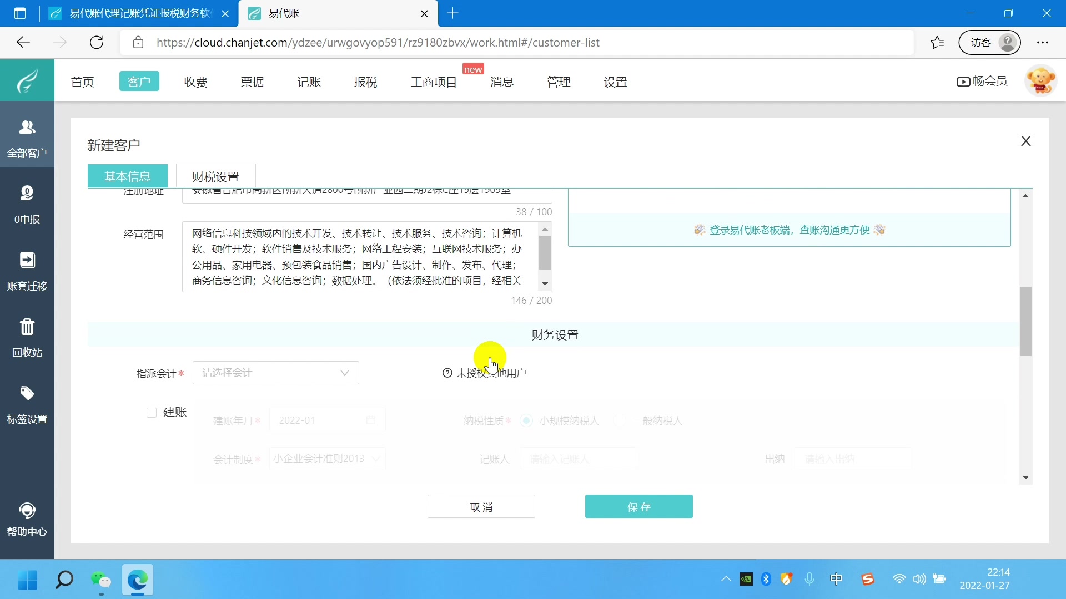Click the question mark icon beside 未授权其他用户
This screenshot has height=599, width=1066.
click(x=447, y=372)
